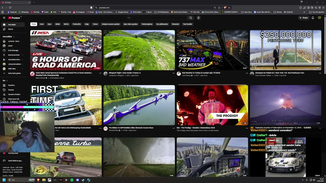The width and height of the screenshot is (326, 183).
Task: Select the Müzik filter chip
Action: point(58,24)
